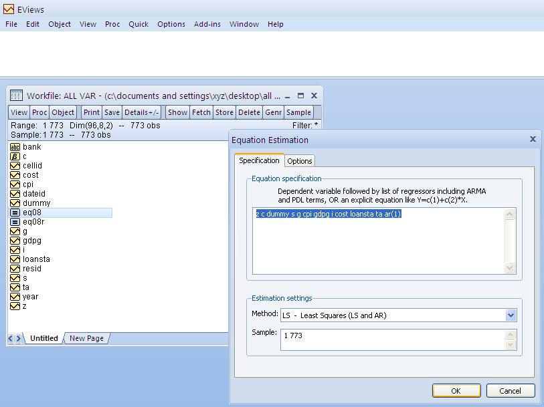Click the Sample button in workfile toolbar
Viewport: 544px width, 407px height.
point(298,112)
